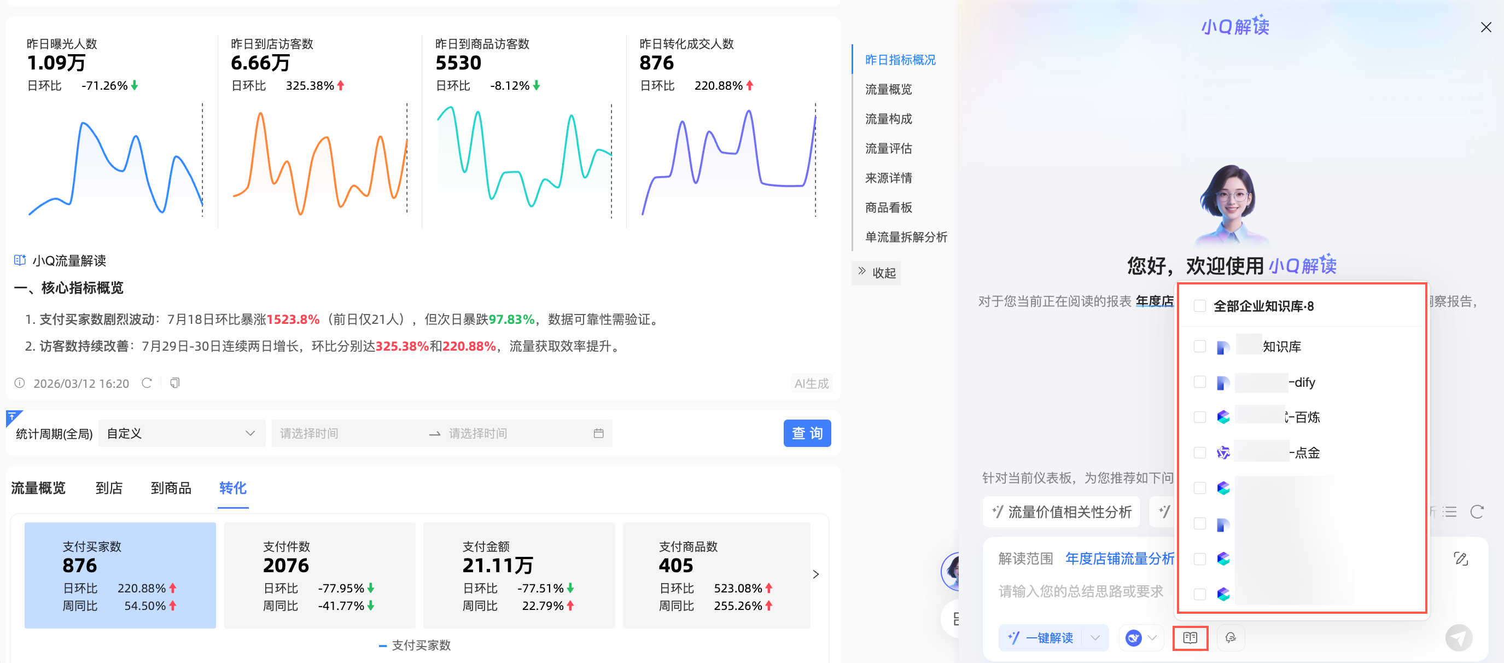Click the chat bubble icon beside knowledge base
1504x663 pixels.
pyautogui.click(x=1230, y=637)
